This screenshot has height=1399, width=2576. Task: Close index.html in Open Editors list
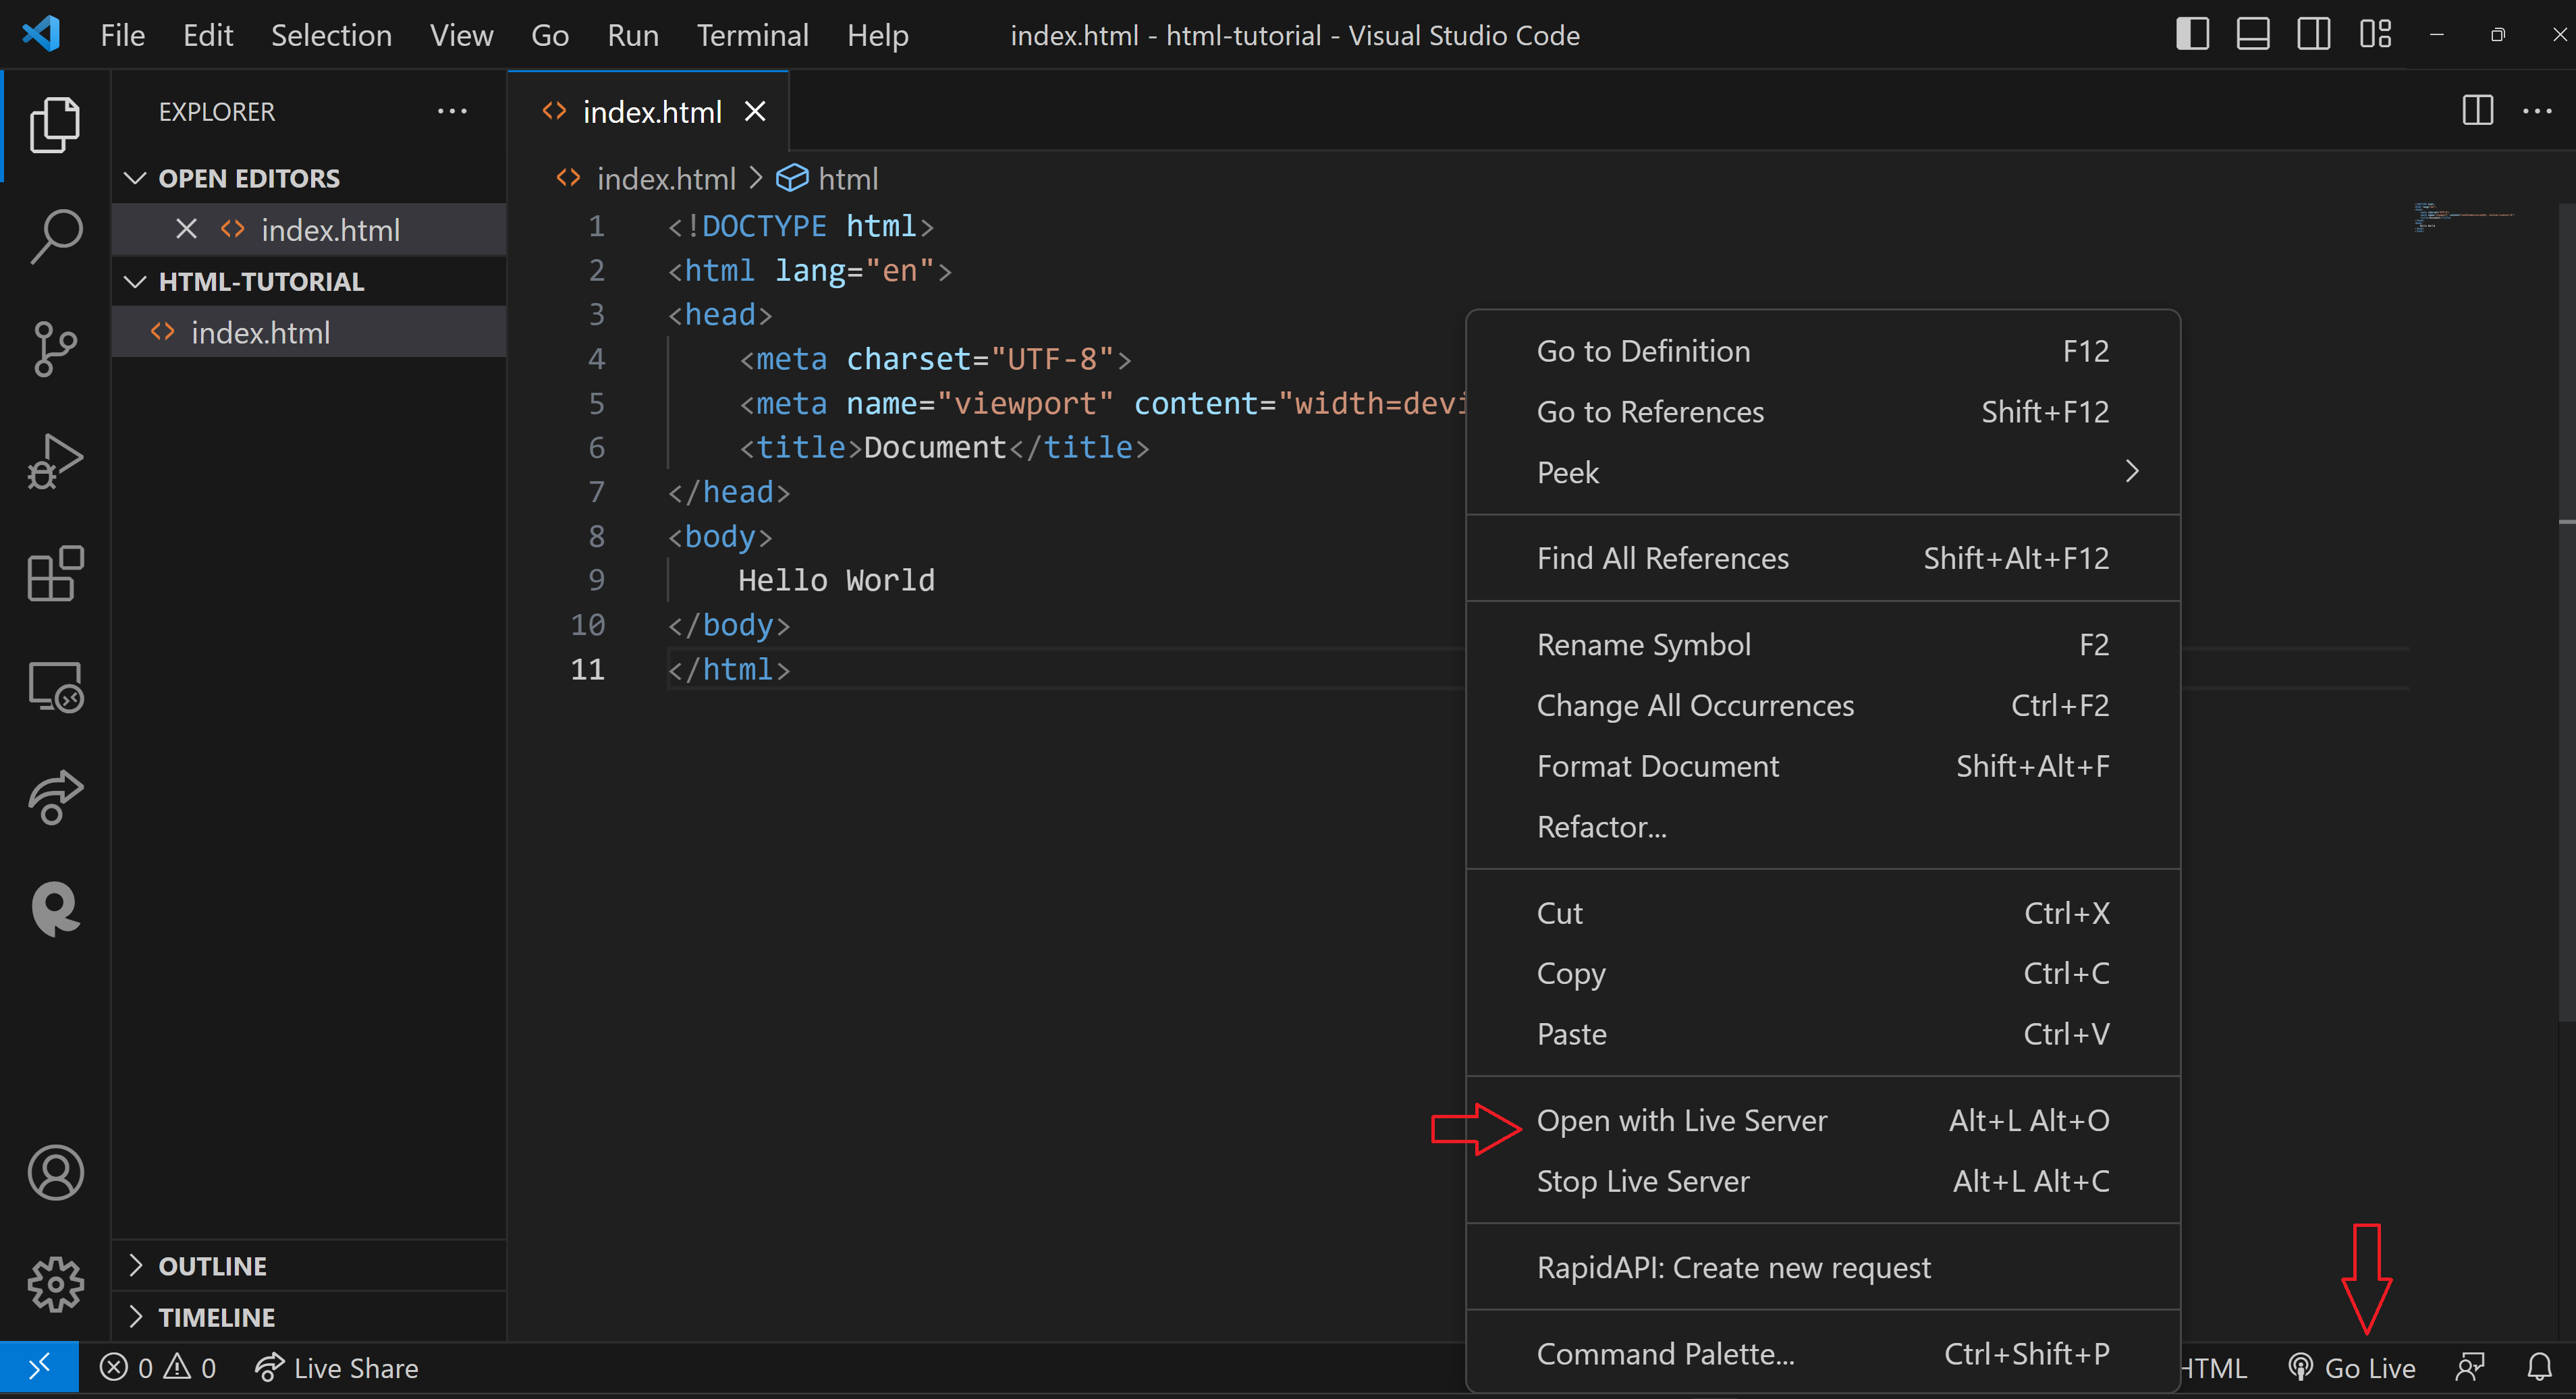186,229
